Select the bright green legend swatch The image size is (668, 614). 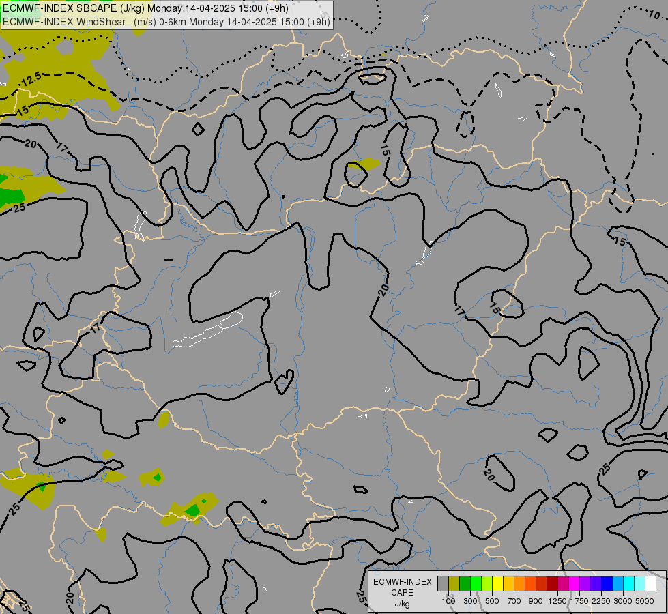(x=476, y=583)
